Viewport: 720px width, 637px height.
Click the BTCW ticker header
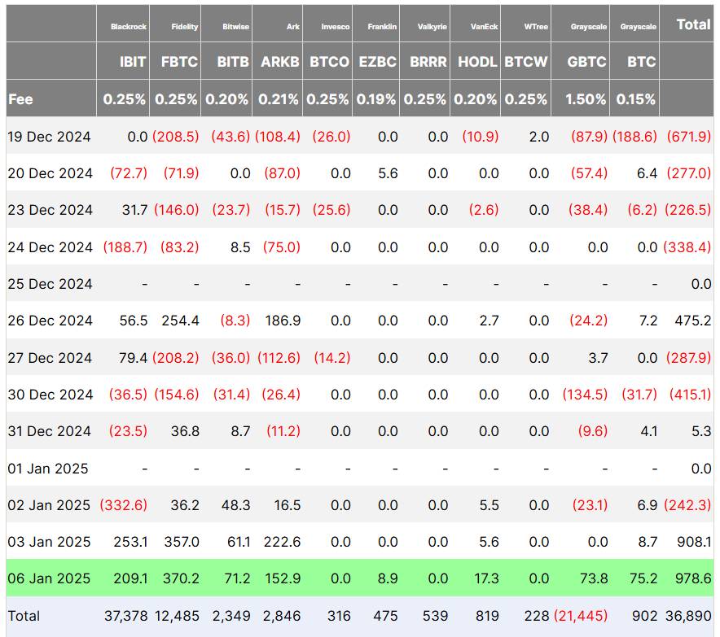pyautogui.click(x=526, y=62)
